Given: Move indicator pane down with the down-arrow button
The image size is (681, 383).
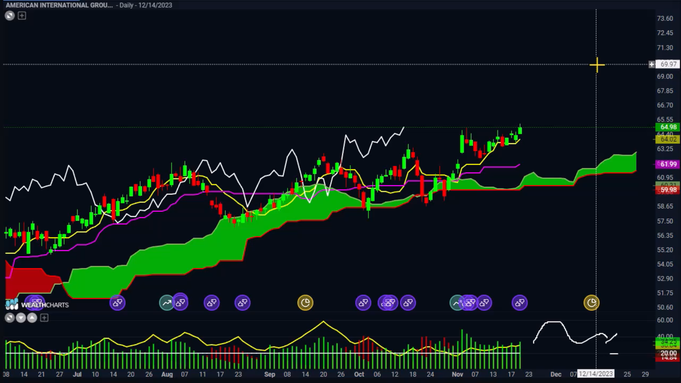Looking at the screenshot, I should tap(21, 318).
